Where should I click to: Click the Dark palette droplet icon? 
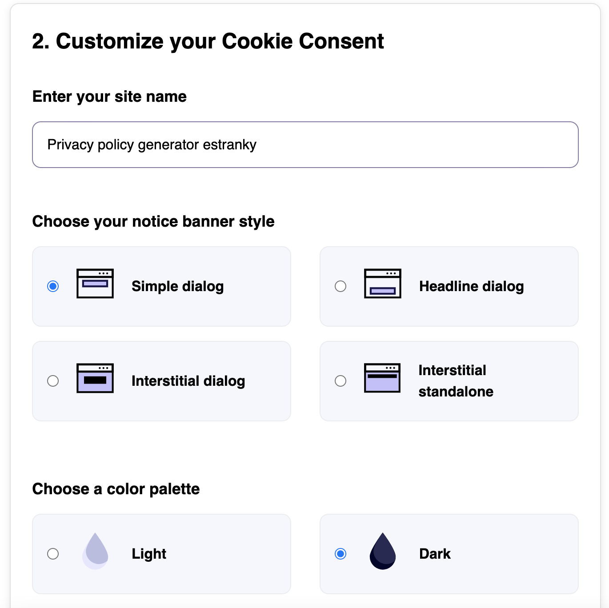click(383, 551)
